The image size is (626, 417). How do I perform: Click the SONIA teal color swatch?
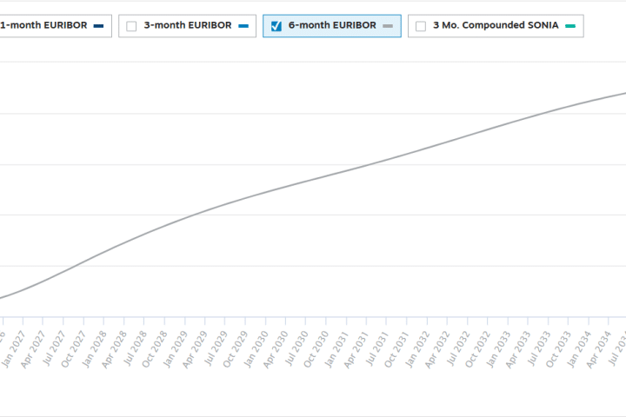tap(570, 26)
